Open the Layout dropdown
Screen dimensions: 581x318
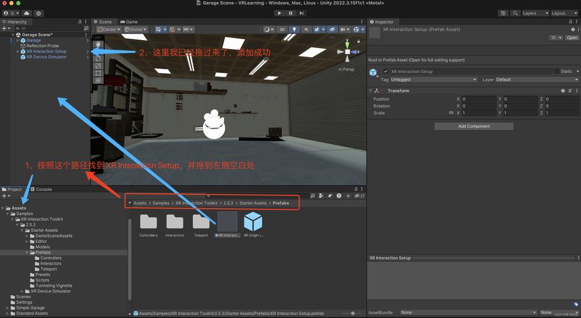(x=564, y=13)
